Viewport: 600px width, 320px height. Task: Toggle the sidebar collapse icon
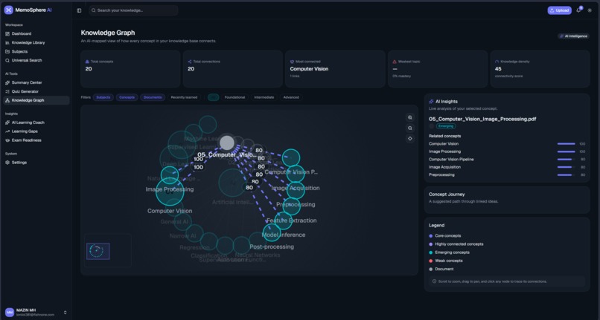click(79, 10)
